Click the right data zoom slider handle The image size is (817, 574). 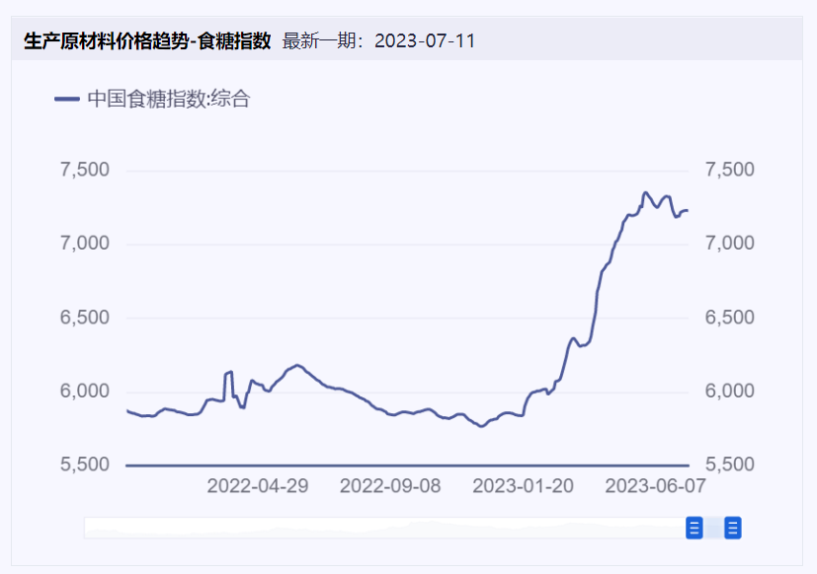click(x=733, y=529)
